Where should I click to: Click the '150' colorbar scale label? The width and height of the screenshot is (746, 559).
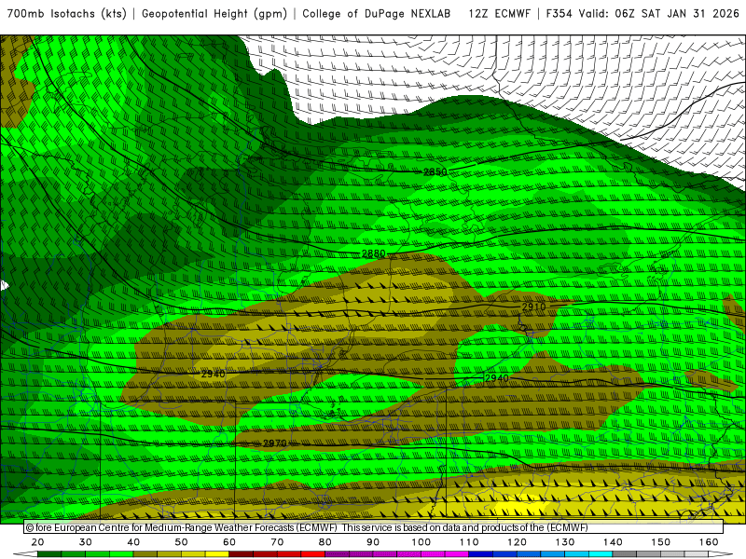[661, 542]
